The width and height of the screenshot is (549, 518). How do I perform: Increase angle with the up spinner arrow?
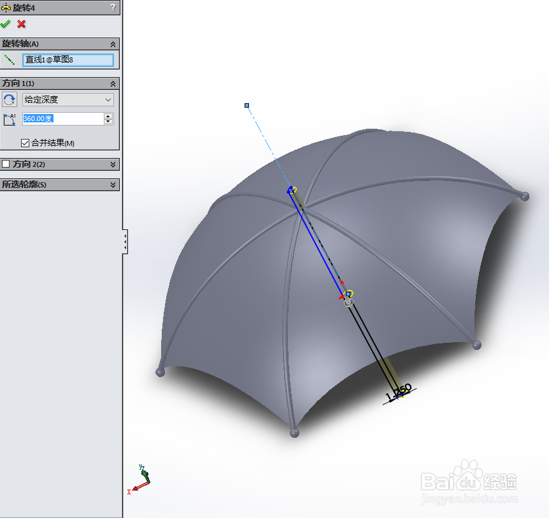[x=108, y=116]
